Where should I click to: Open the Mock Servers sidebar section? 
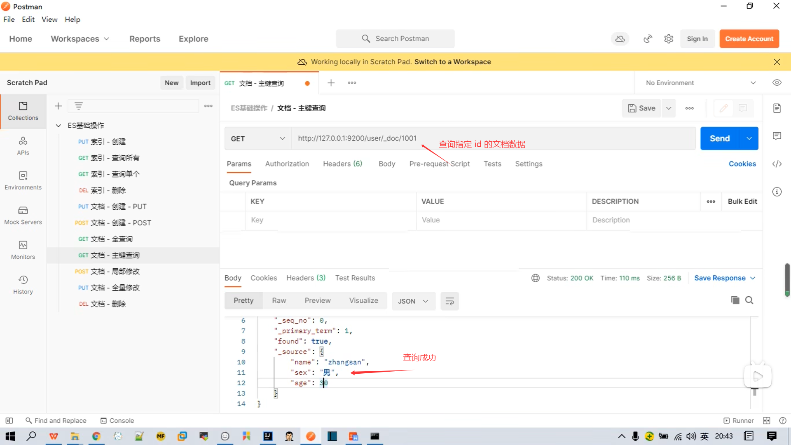pos(23,215)
